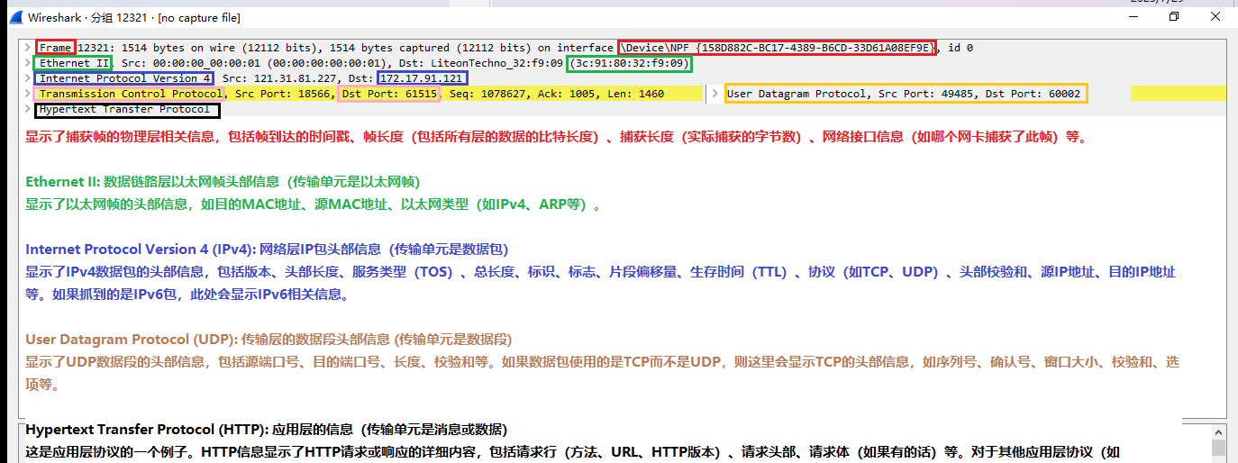Viewport: 1238px width, 463px height.
Task: Click the destination IP 172.17.91.121
Action: pyautogui.click(x=422, y=78)
